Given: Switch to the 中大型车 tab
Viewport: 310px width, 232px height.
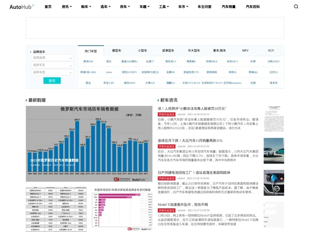Looking at the screenshot, I should point(194,51).
